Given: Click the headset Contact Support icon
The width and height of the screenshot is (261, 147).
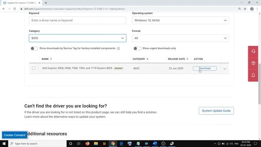Looking at the screenshot, I should 253,51.
